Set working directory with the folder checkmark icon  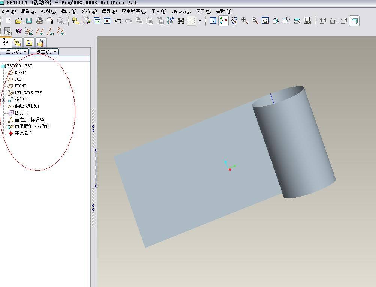coord(76,21)
